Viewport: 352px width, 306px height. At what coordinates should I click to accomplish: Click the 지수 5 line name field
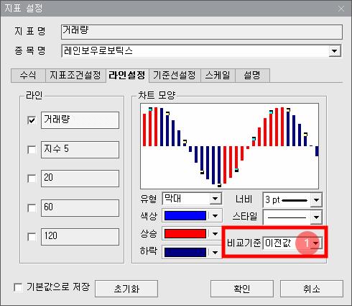[x=80, y=150]
